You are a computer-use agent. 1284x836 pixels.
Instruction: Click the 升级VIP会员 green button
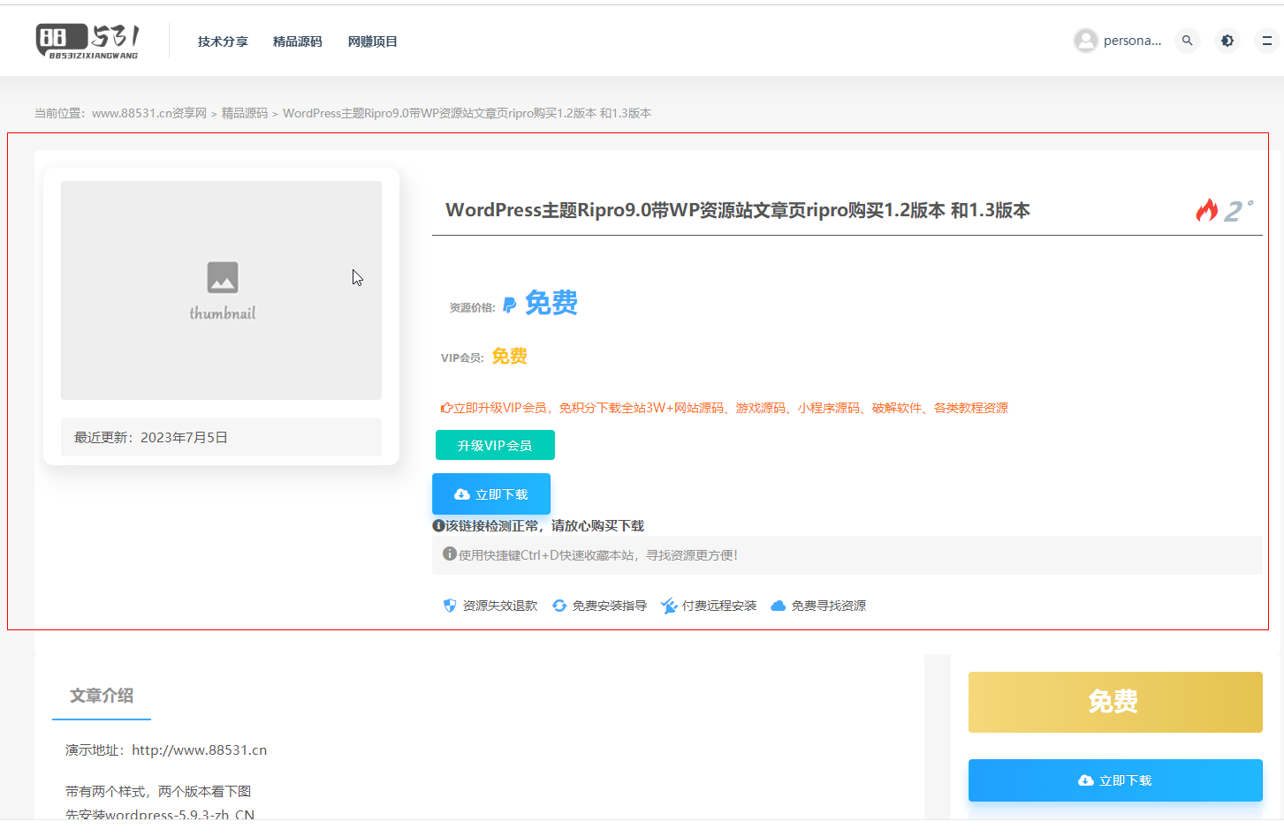pyautogui.click(x=495, y=445)
